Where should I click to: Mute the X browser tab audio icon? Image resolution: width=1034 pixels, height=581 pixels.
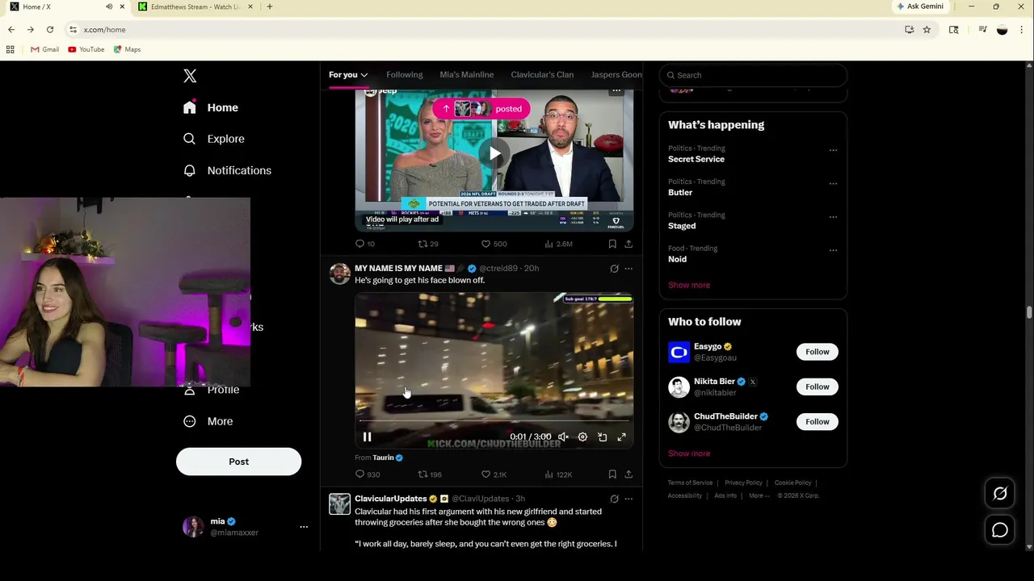pyautogui.click(x=109, y=6)
